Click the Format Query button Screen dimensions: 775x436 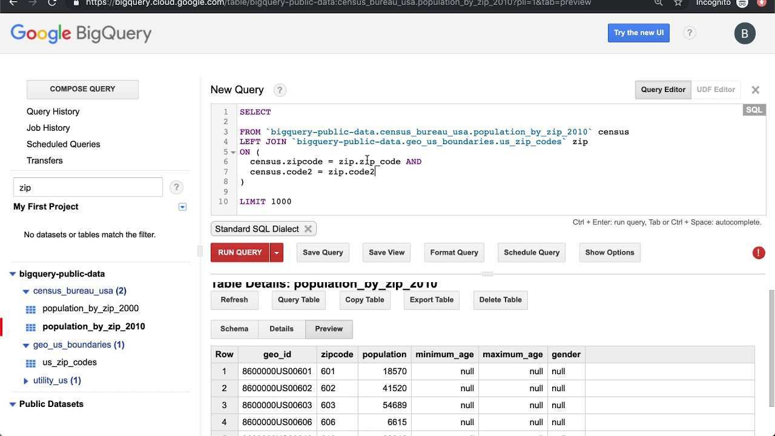coord(454,253)
